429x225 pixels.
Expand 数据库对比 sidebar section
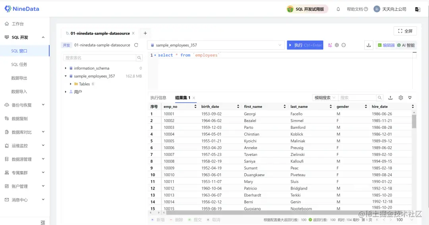[43, 132]
